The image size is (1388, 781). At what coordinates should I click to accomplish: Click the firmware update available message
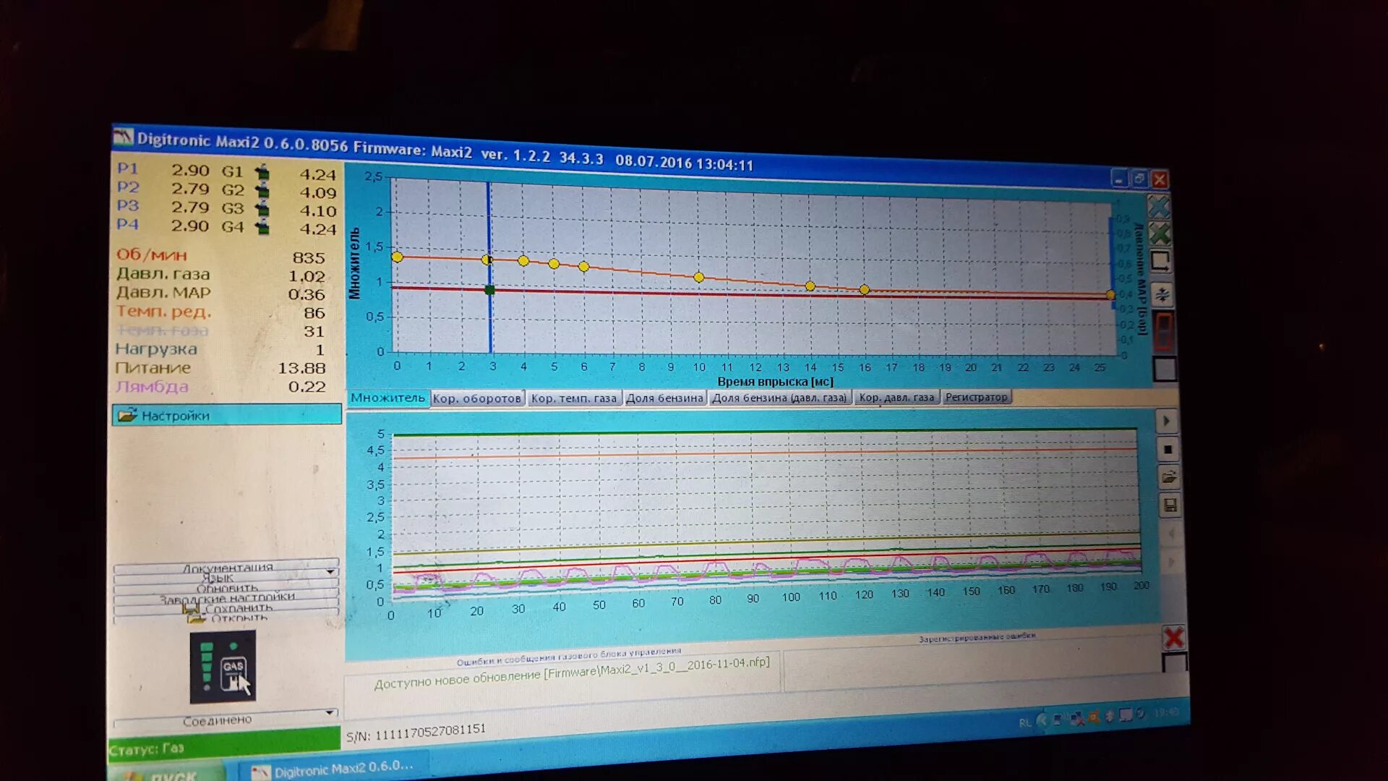click(x=572, y=673)
